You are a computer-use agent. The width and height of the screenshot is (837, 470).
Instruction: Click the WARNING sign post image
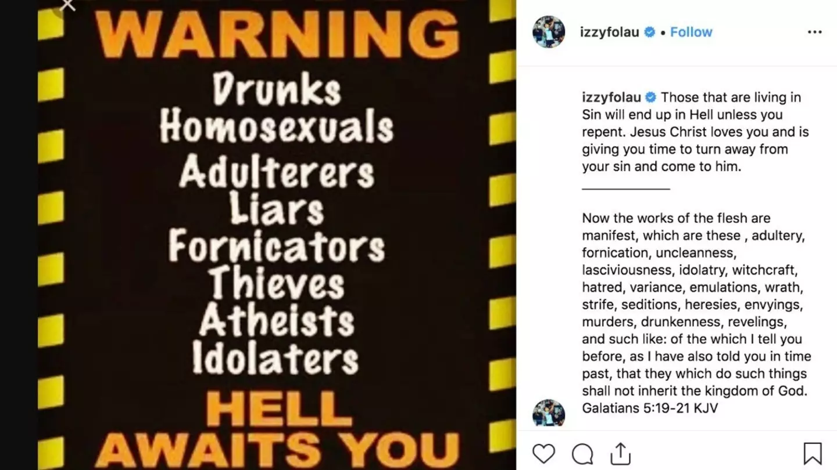(x=277, y=235)
